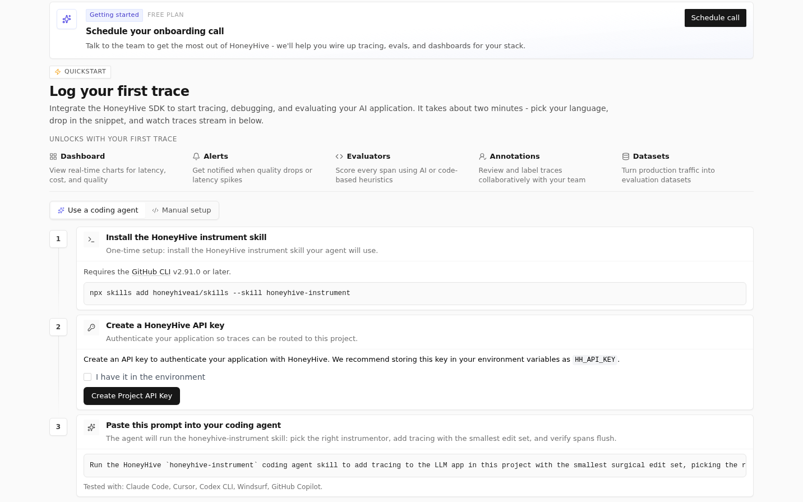This screenshot has width=803, height=502.
Task: Click 'Schedule your onboarding call' title
Action: coord(155,31)
